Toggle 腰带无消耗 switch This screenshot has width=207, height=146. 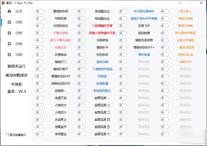click(165, 26)
